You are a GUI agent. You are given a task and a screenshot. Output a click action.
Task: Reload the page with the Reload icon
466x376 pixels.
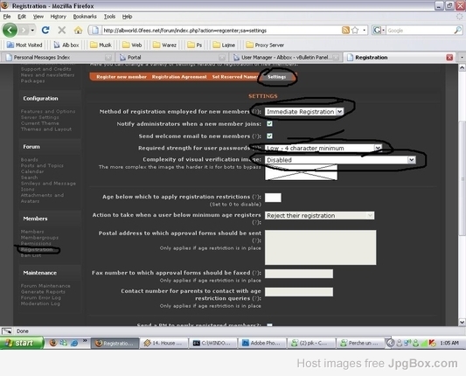tap(45, 30)
